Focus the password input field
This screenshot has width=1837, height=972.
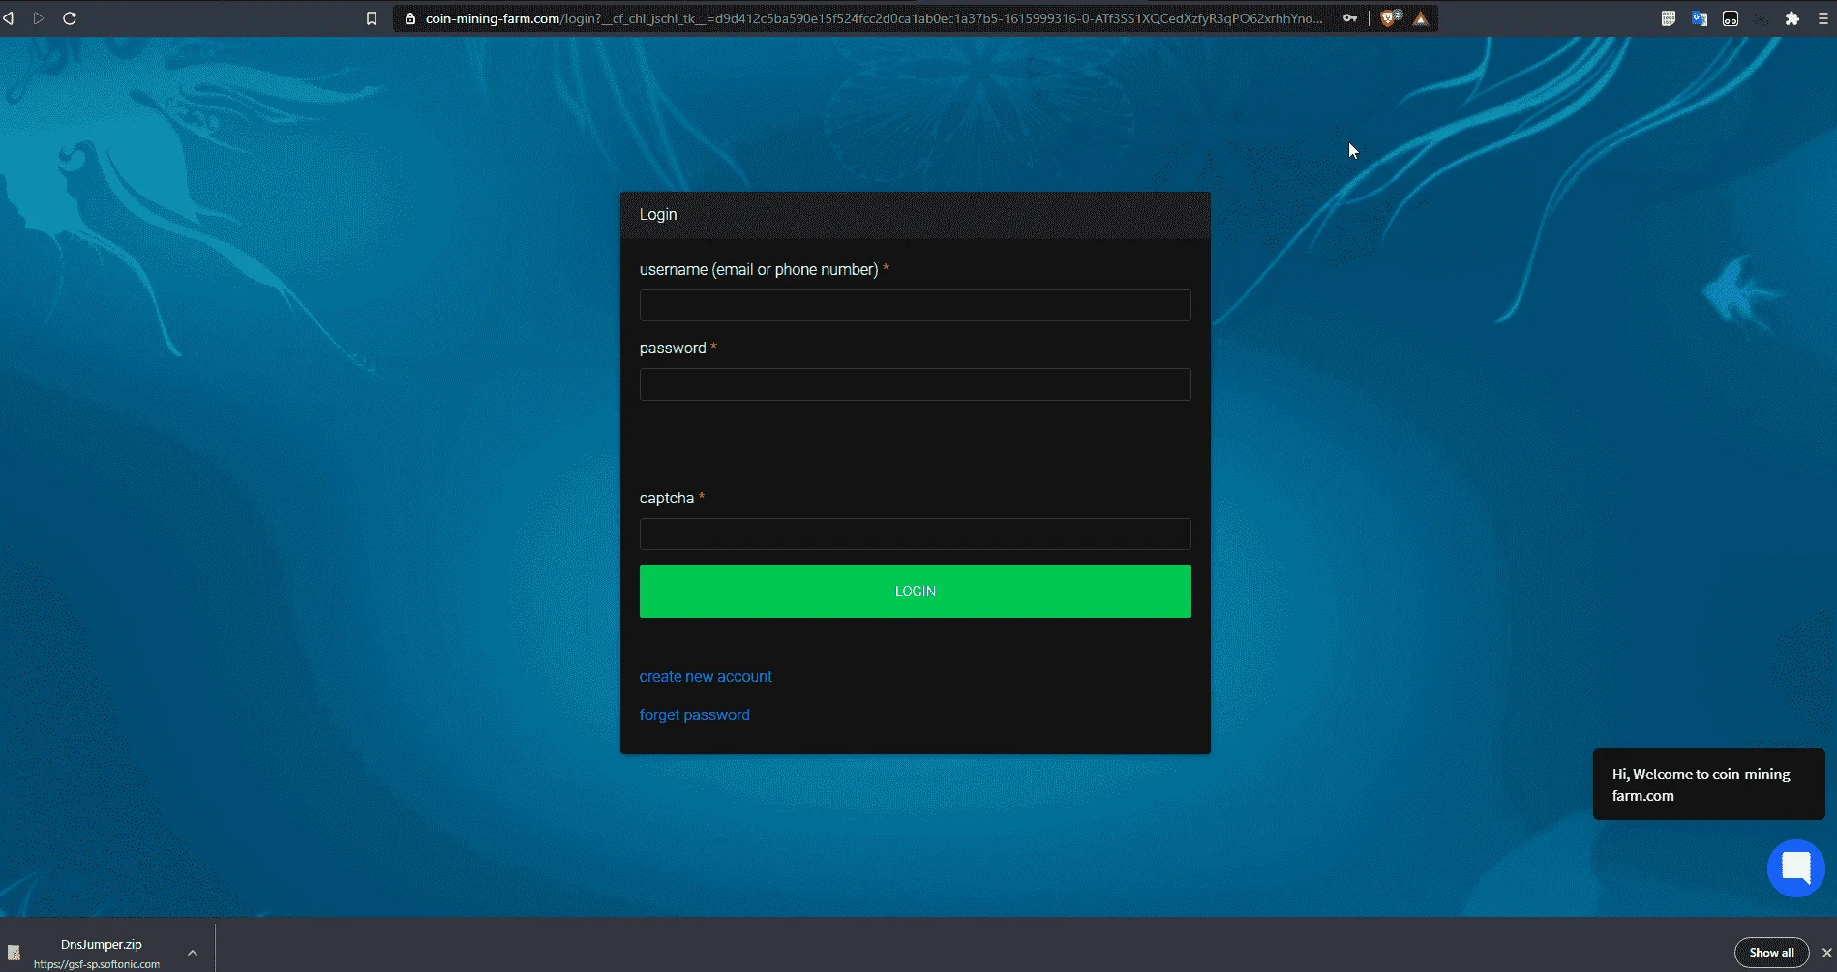click(x=915, y=384)
